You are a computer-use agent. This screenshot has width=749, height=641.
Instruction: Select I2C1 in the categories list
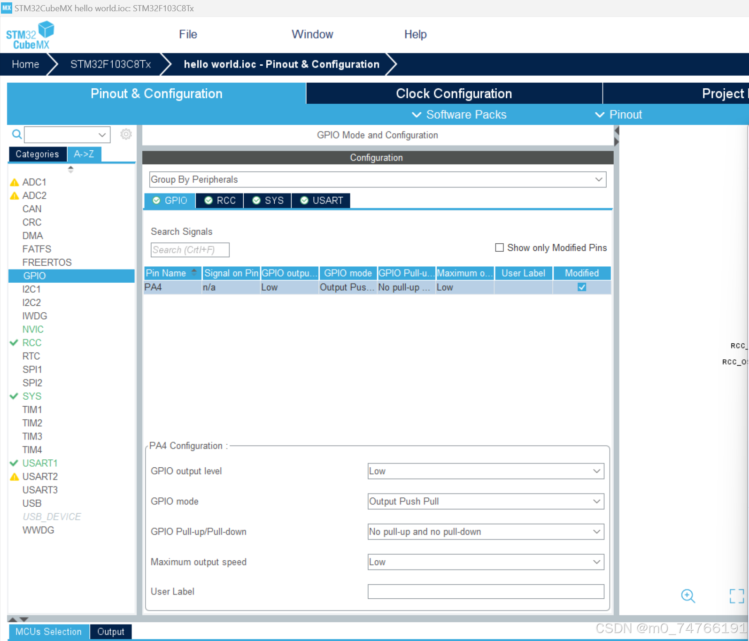point(31,289)
